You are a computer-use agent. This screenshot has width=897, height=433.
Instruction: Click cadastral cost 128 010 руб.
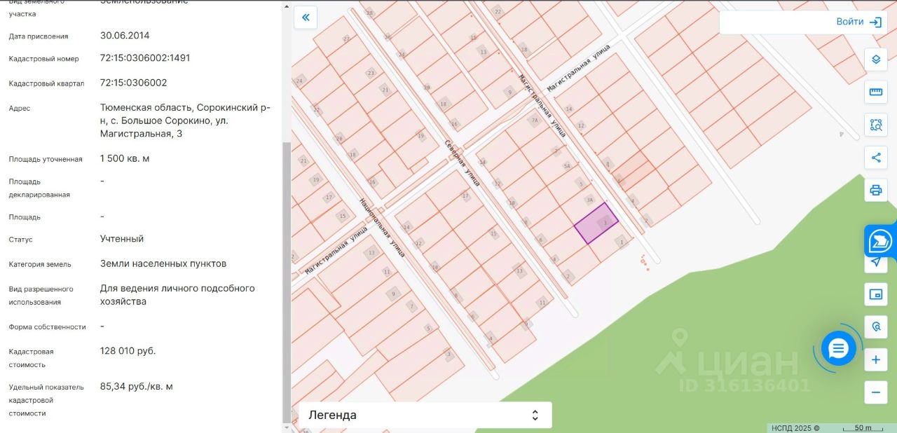[128, 351]
